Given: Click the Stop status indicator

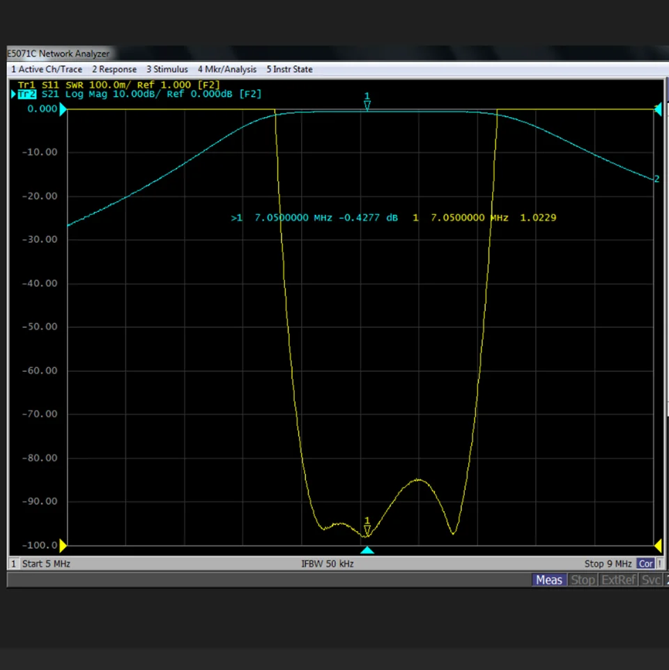Looking at the screenshot, I should [583, 580].
